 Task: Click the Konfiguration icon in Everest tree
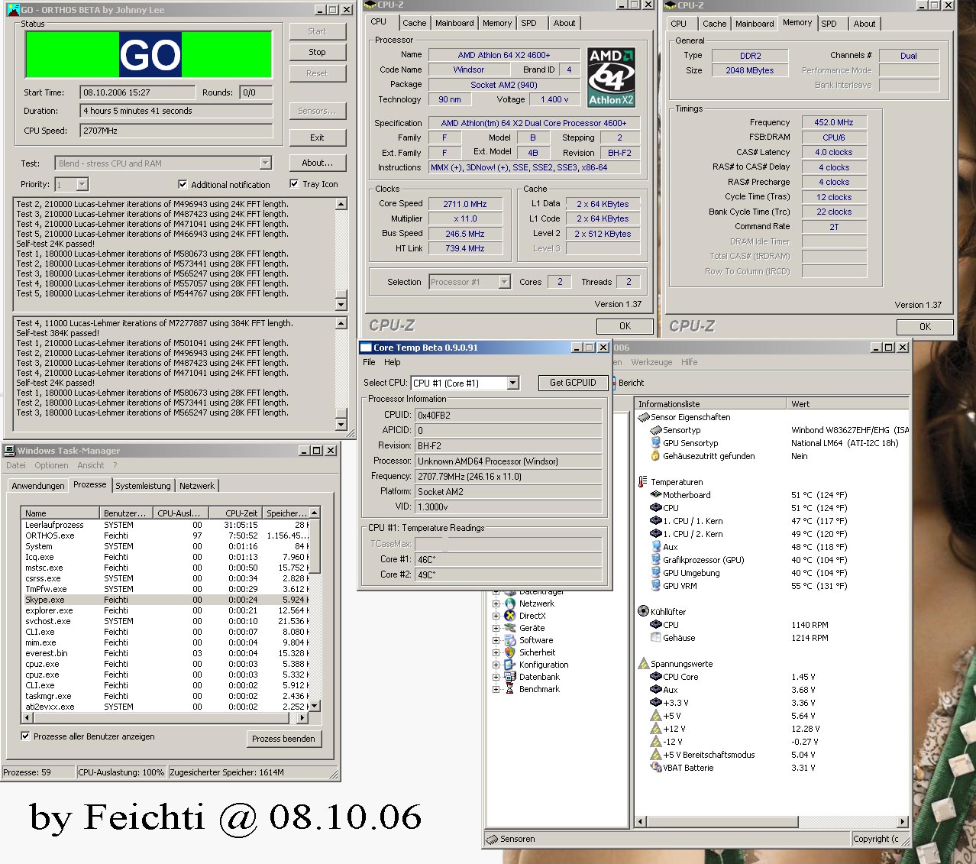click(x=509, y=665)
